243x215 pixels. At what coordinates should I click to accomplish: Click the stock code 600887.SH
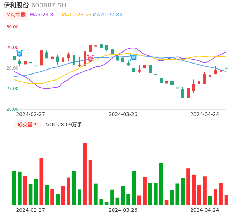point(49,5)
